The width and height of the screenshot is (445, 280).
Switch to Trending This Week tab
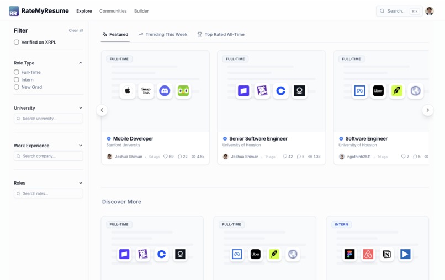coord(163,34)
